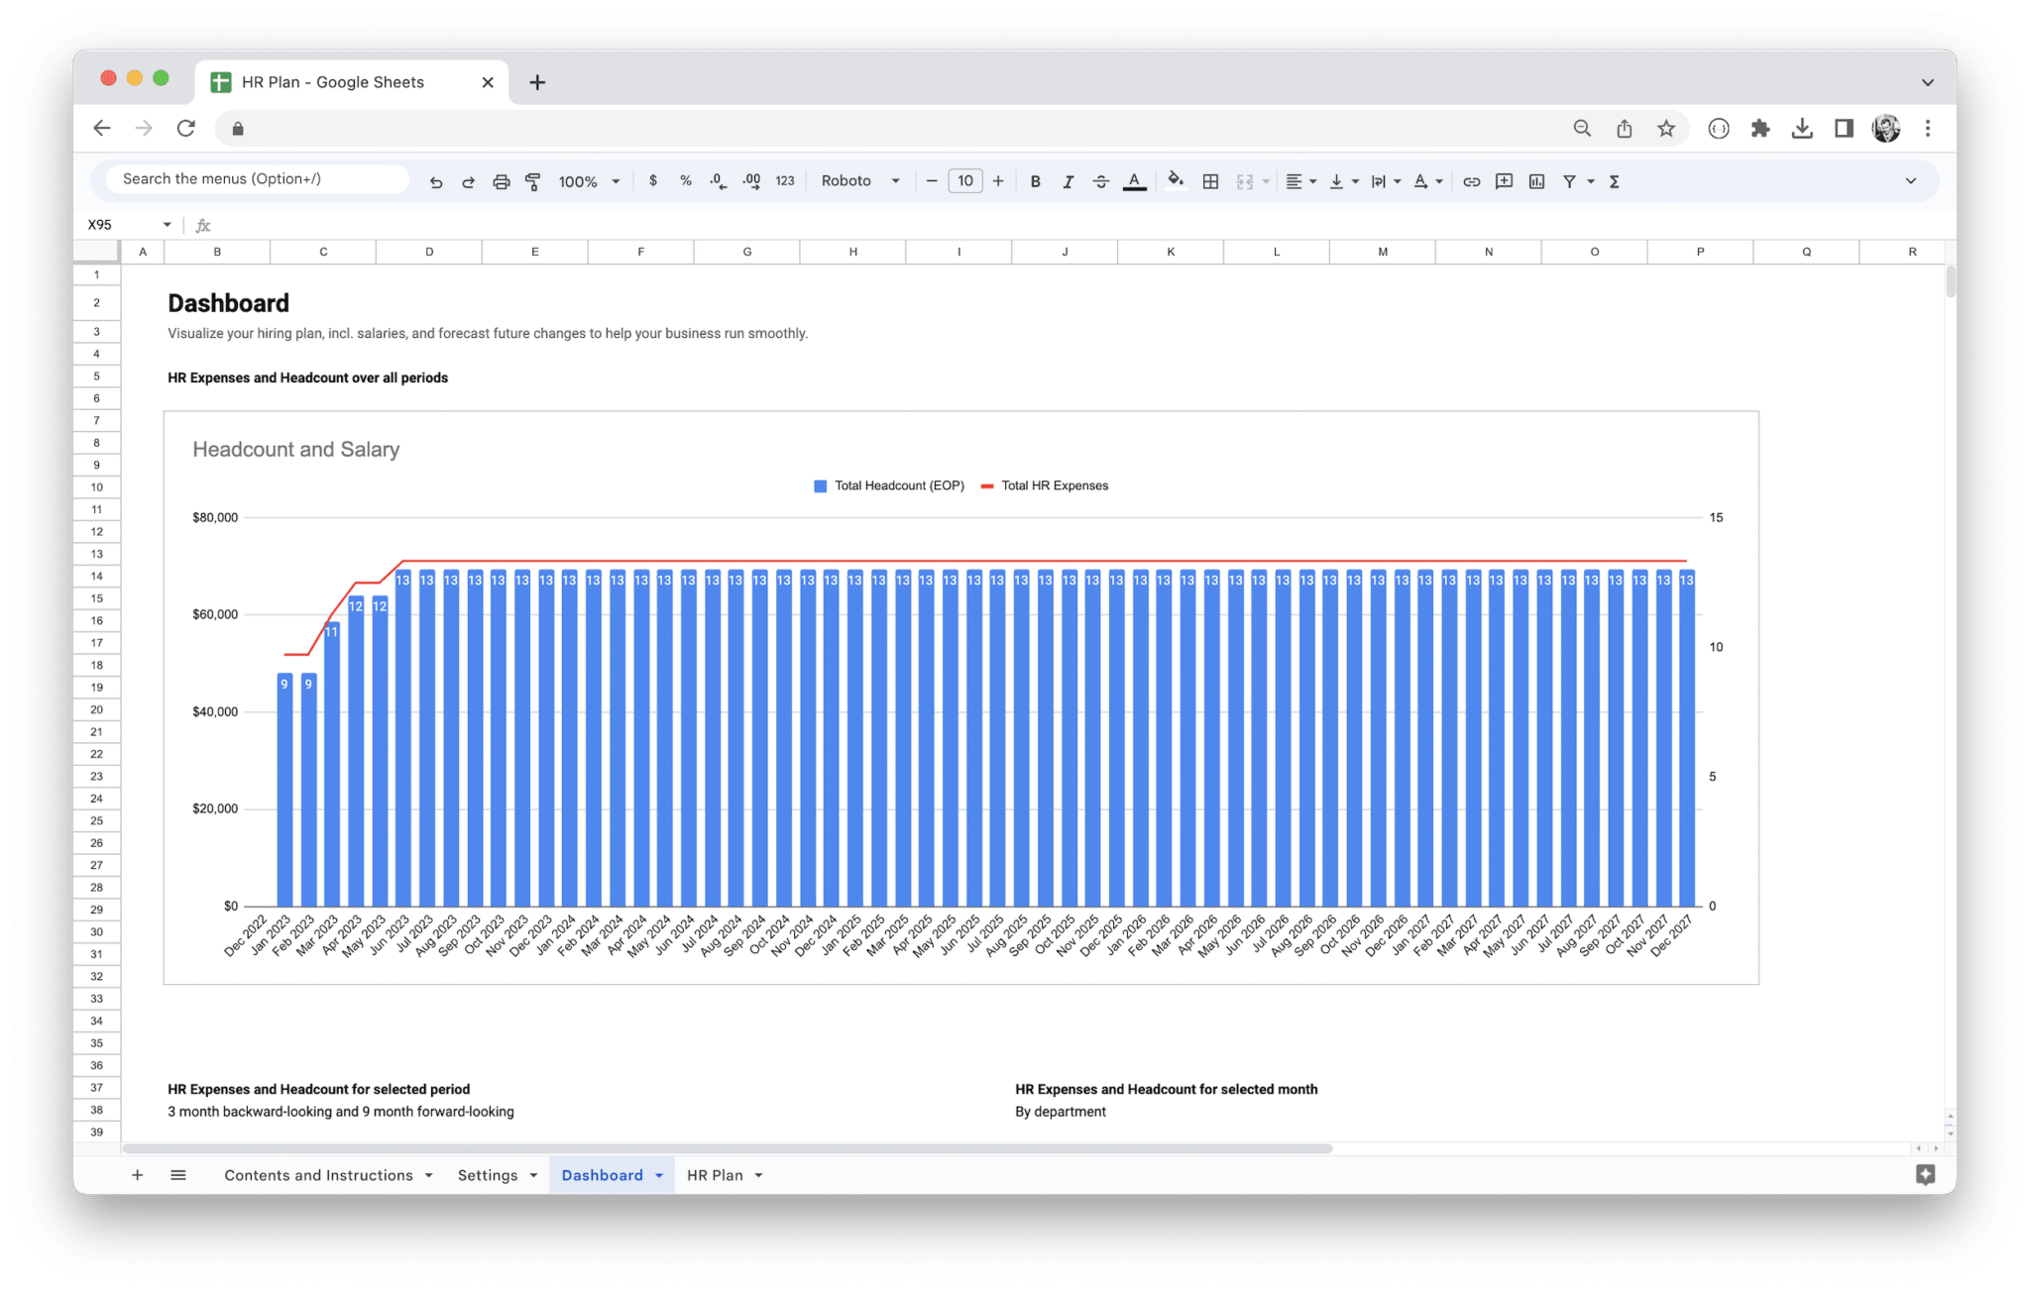Viewport: 2030px width, 1291px height.
Task: Toggle strikethrough formatting
Action: click(x=1100, y=180)
